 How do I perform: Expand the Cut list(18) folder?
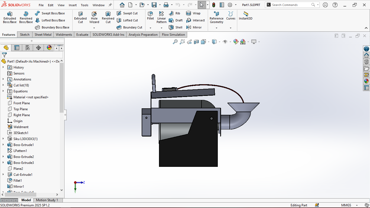[3, 85]
